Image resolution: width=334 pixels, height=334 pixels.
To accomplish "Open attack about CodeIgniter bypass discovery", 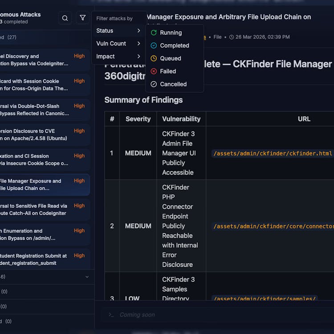I will (x=45, y=60).
